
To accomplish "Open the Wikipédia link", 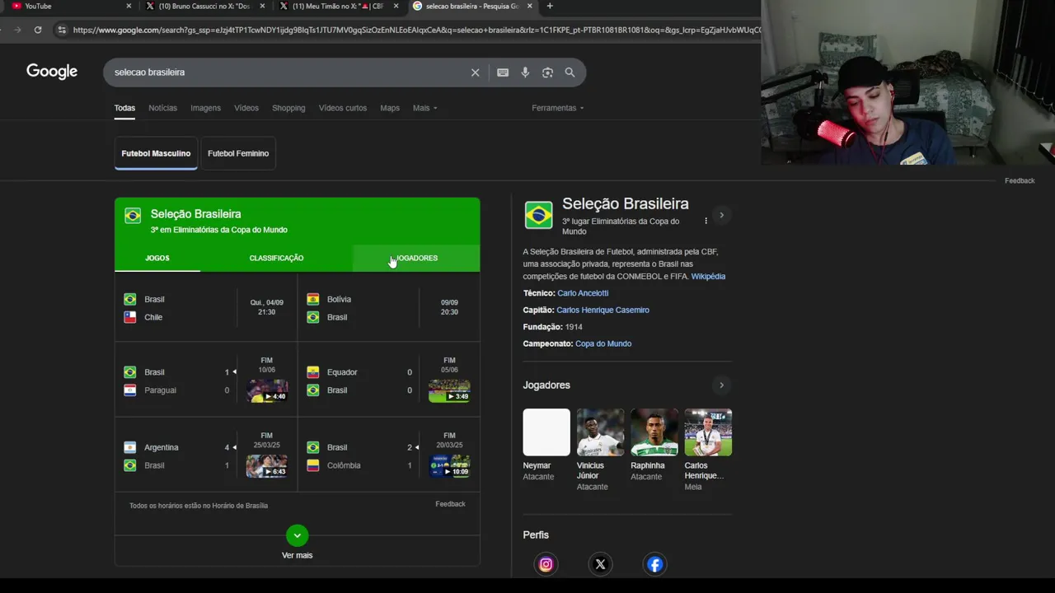I will click(x=708, y=277).
